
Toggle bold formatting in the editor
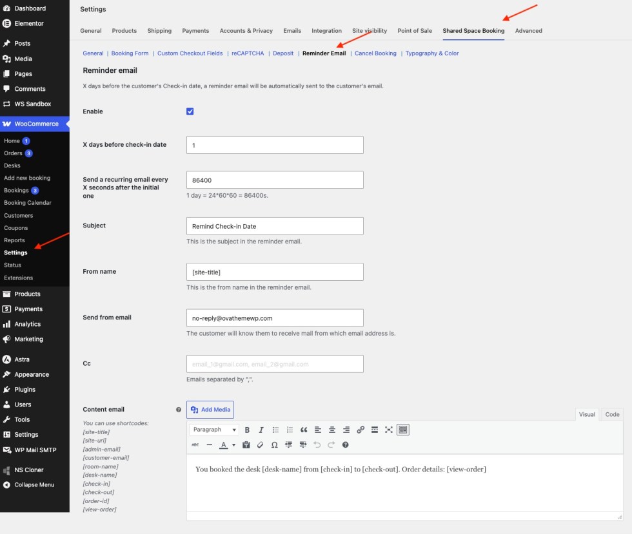[247, 430]
